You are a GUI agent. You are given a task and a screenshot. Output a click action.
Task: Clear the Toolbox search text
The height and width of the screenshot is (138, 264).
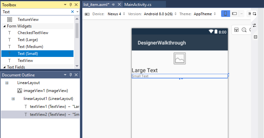point(72,12)
